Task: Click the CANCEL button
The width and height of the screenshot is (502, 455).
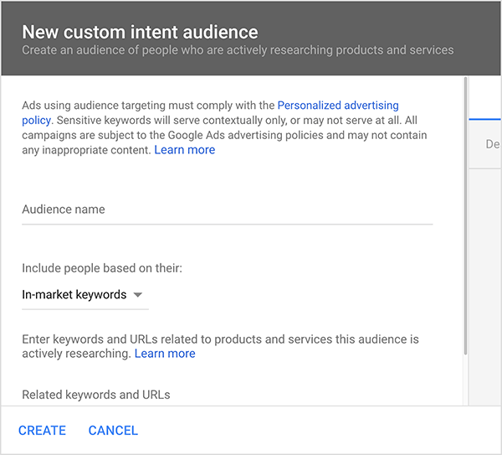Action: pyautogui.click(x=113, y=431)
